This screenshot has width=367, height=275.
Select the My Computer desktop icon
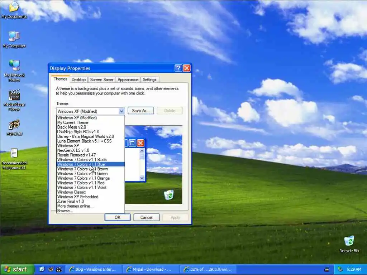coord(14,39)
